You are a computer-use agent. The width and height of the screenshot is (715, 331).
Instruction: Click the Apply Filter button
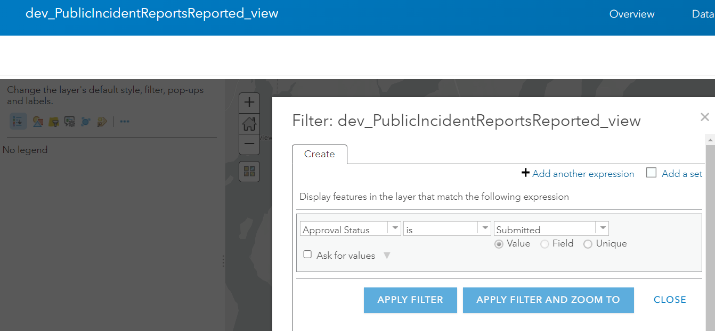410,300
